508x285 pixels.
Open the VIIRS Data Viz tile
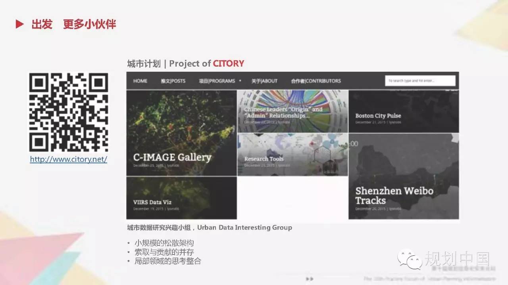click(x=181, y=198)
